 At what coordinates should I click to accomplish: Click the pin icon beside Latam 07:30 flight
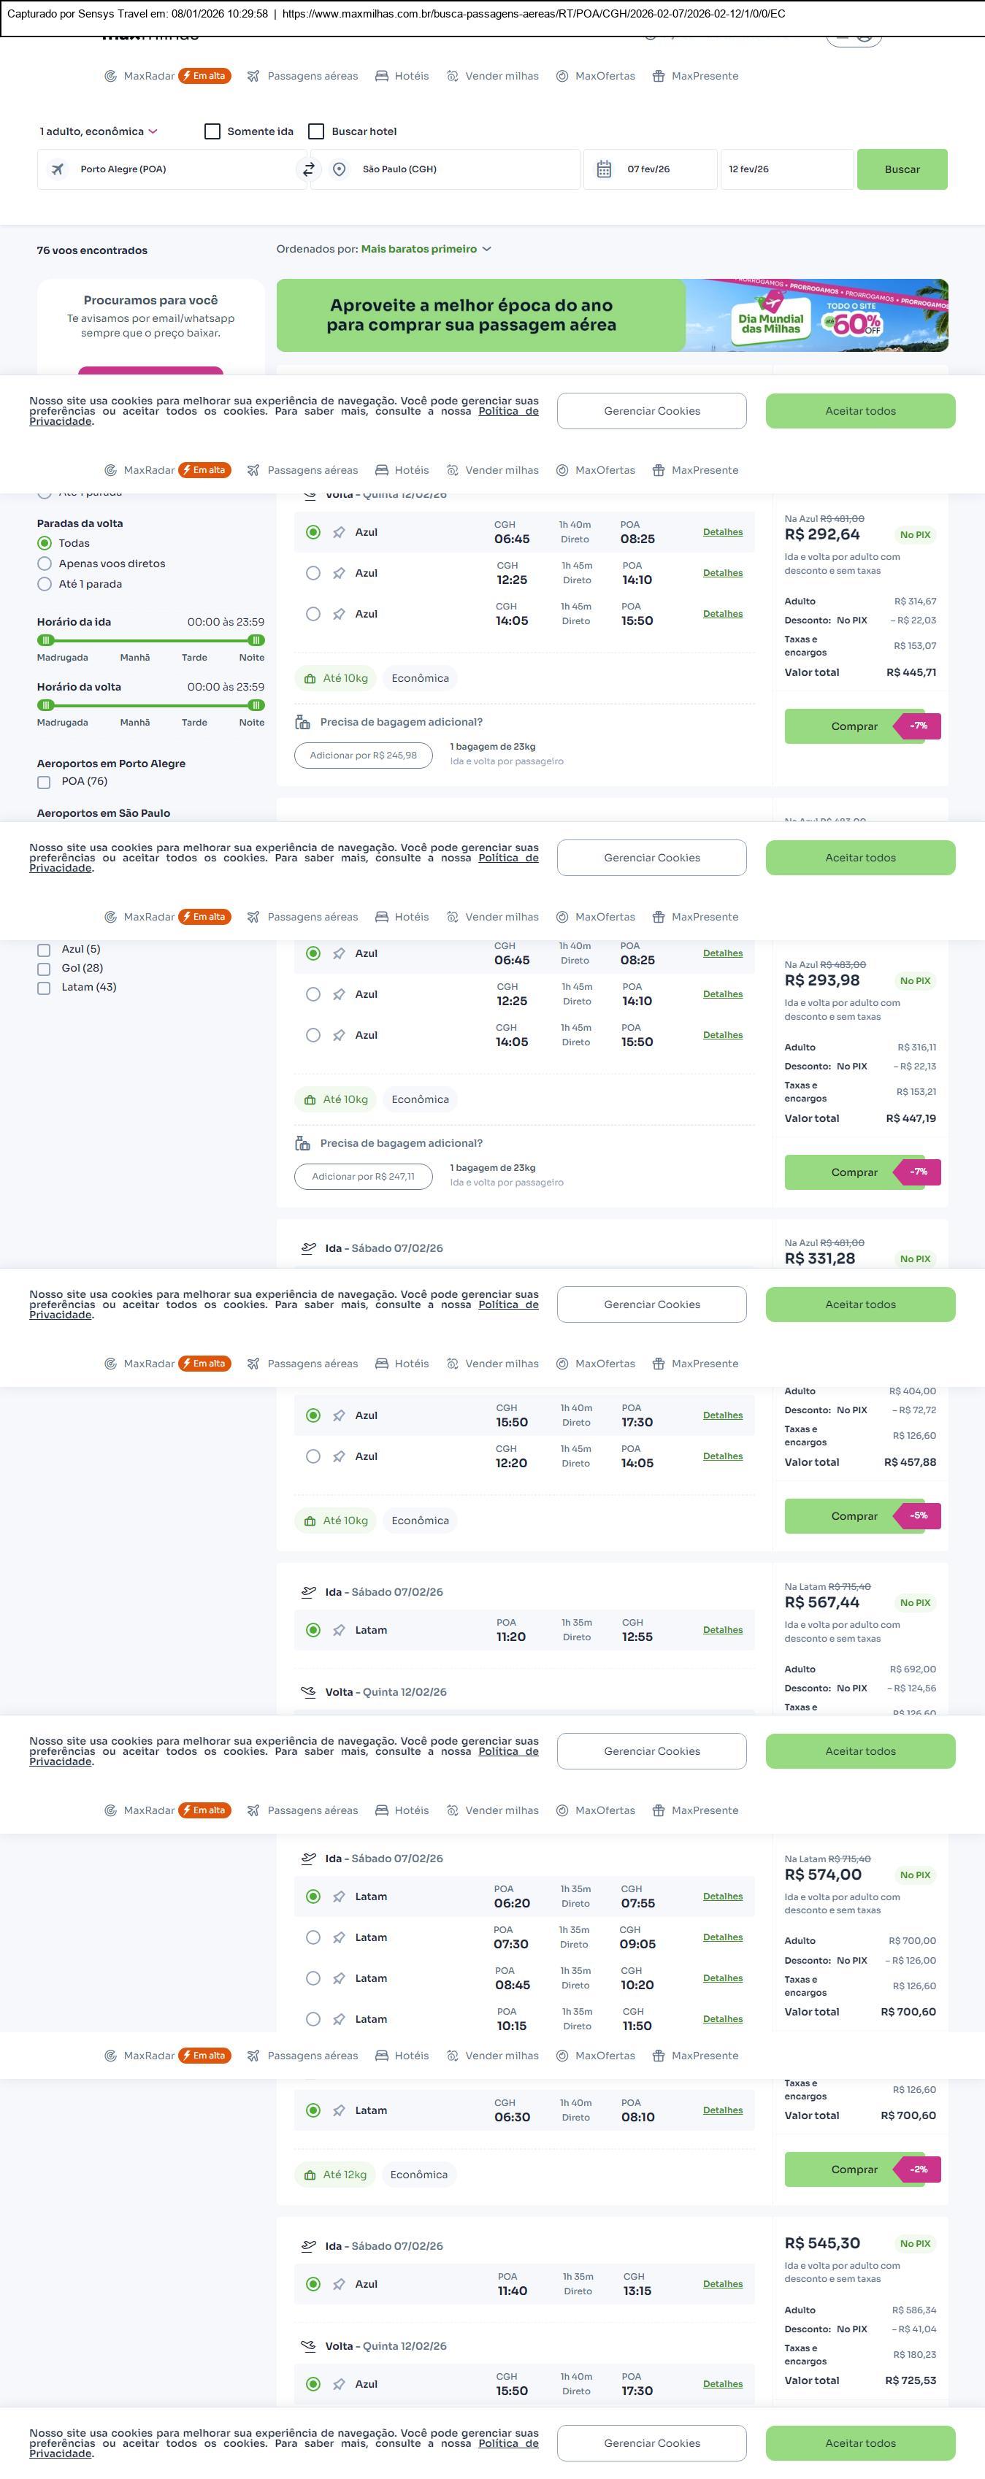click(339, 1937)
